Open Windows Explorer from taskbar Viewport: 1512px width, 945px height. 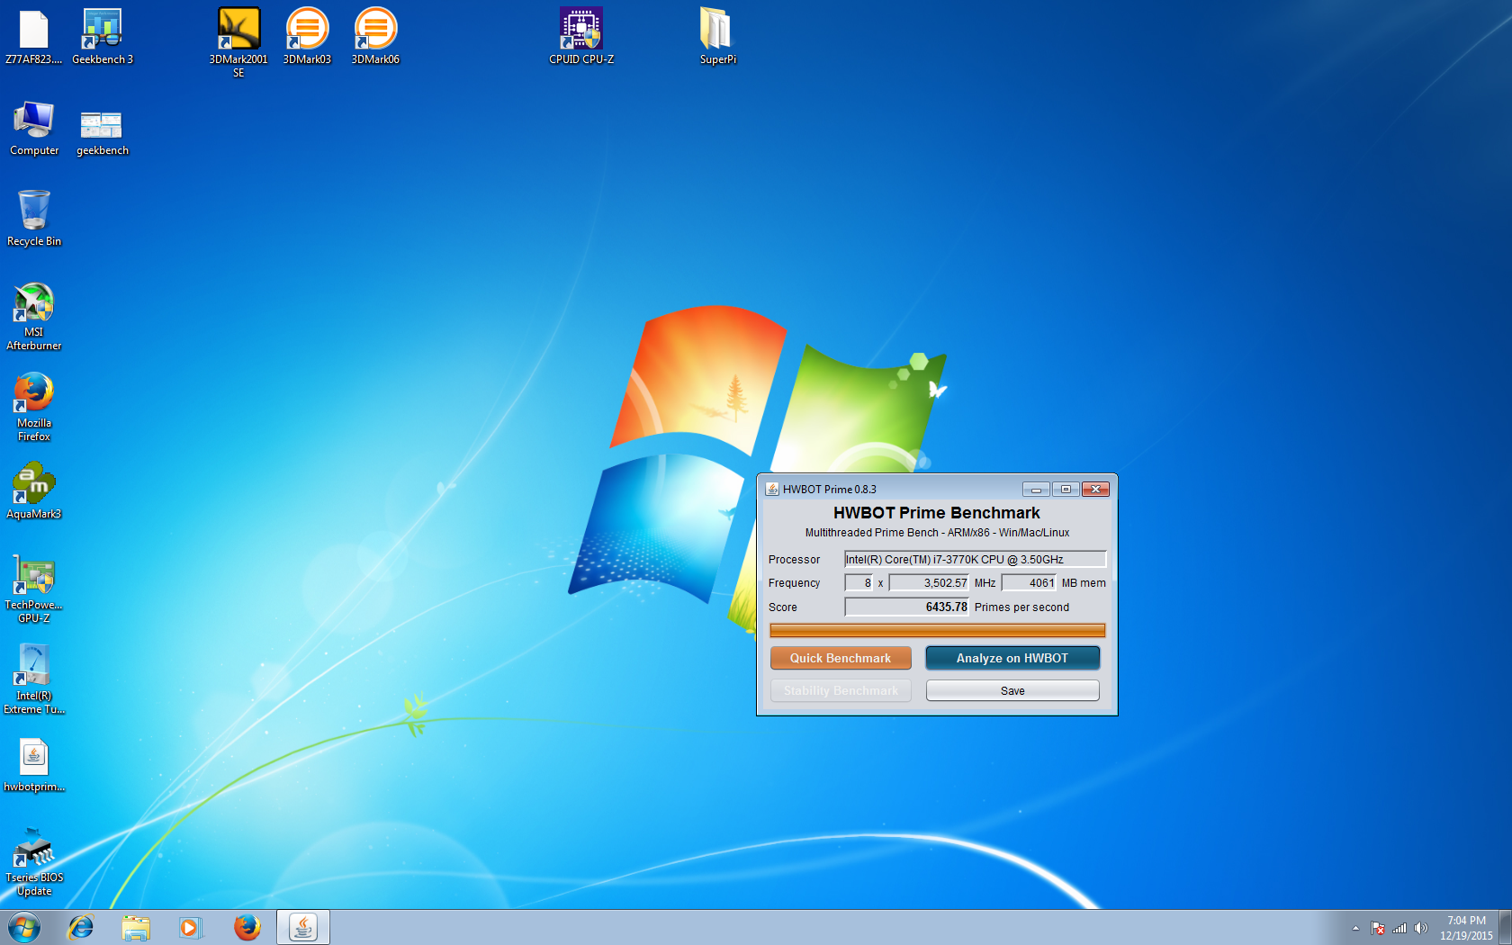136,927
